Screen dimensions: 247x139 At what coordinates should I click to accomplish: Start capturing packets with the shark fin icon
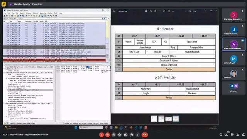4,16
